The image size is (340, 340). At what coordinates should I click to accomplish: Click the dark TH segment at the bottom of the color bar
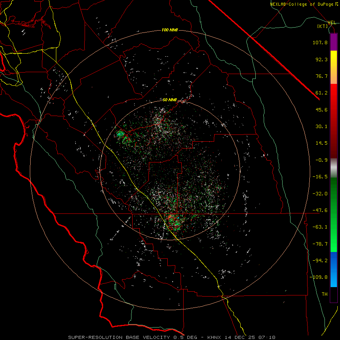pos(334,295)
